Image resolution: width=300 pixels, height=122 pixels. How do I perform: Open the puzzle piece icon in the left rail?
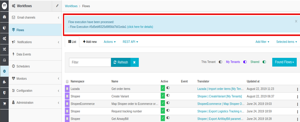point(4,82)
